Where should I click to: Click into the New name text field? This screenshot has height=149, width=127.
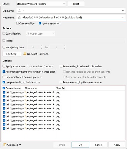[x=71, y=17]
